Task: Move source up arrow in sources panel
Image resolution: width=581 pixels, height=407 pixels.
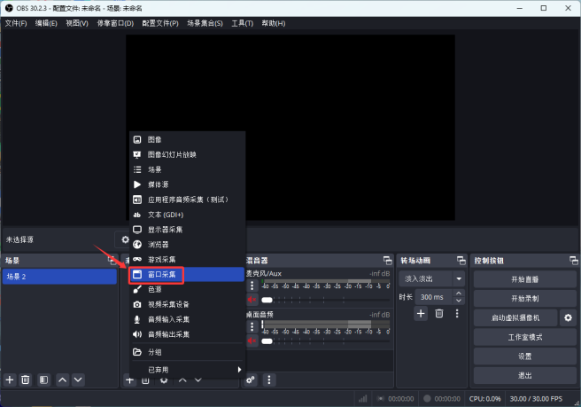Action: pos(182,380)
